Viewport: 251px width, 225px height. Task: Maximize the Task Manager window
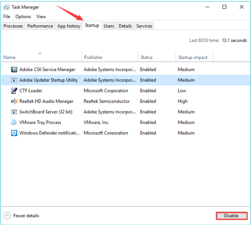pyautogui.click(x=225, y=7)
